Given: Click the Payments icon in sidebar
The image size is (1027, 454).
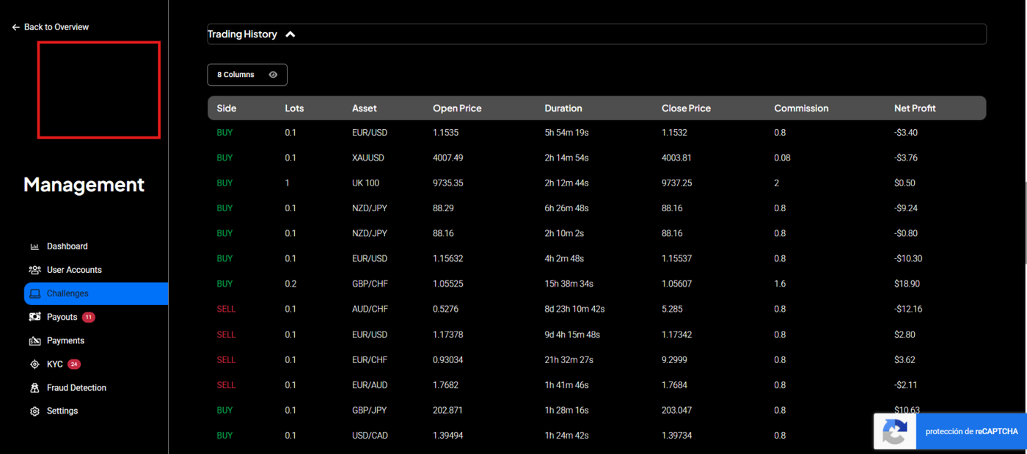Looking at the screenshot, I should [x=34, y=340].
